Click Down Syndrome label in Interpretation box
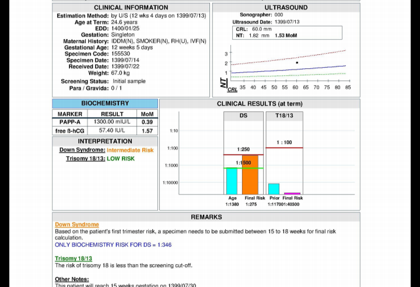420x287 pixels. (x=82, y=150)
